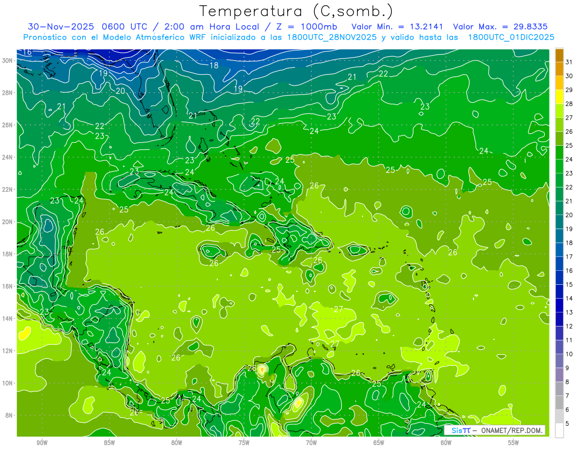Image resolution: width=582 pixels, height=449 pixels.
Task: Click the '20' contour label on the map
Action: click(x=120, y=91)
